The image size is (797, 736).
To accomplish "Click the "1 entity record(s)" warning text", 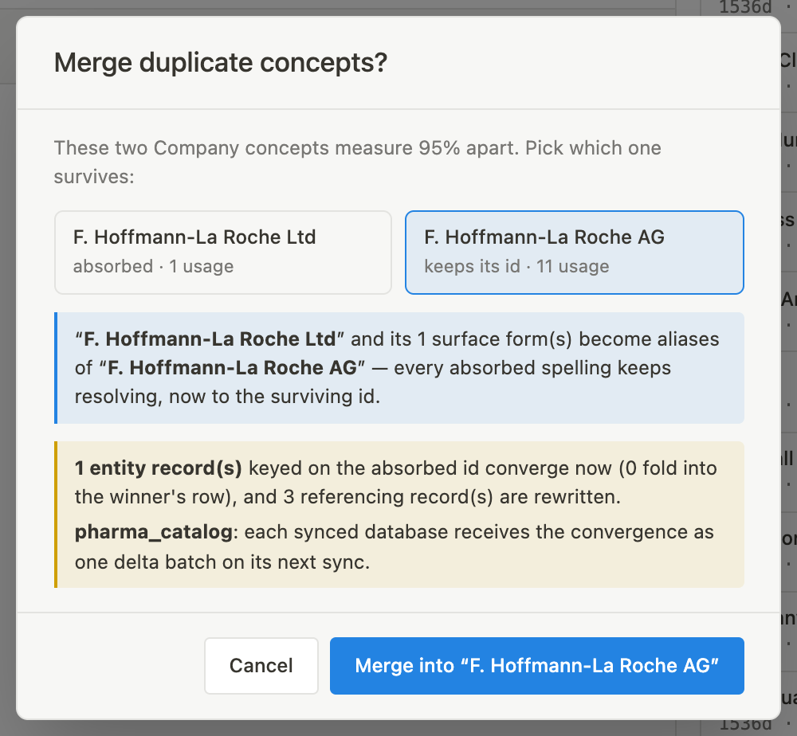I will (x=396, y=482).
